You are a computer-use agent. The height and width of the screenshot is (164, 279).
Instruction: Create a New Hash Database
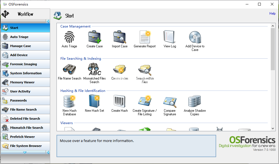pos(69,105)
